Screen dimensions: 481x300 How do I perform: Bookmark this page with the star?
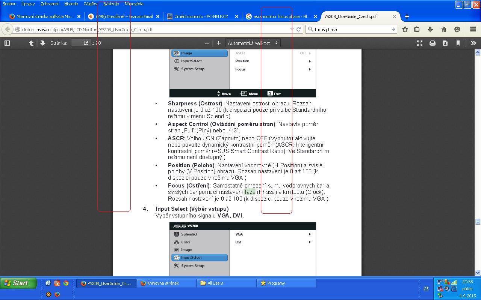(405, 29)
